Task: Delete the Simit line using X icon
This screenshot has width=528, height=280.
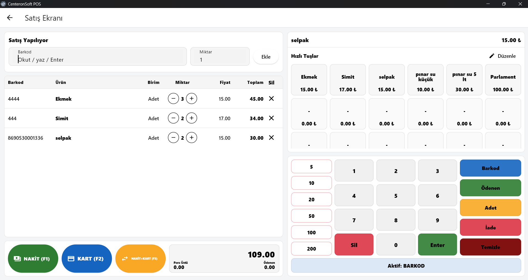Action: coord(271,118)
